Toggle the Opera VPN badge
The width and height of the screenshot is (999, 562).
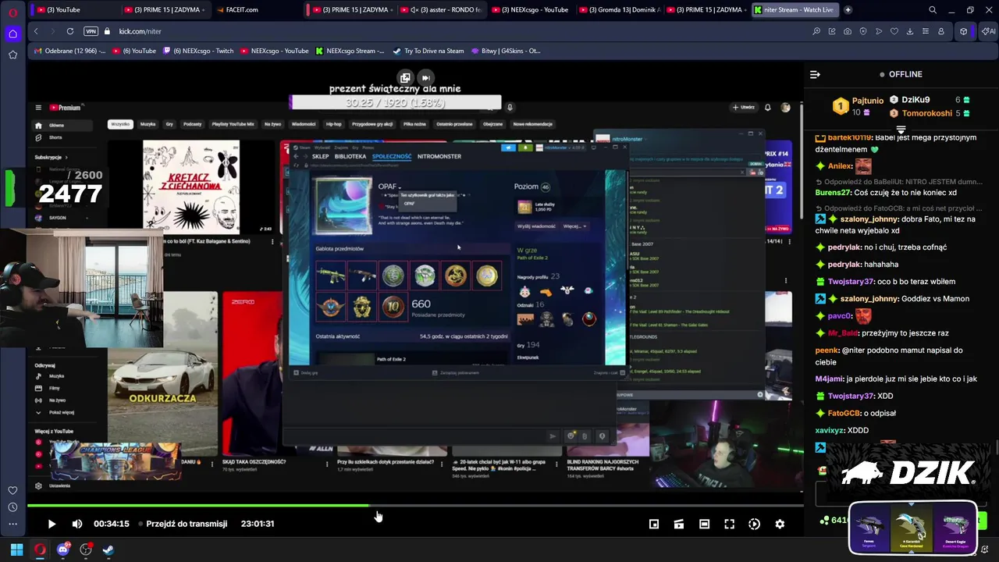point(91,31)
